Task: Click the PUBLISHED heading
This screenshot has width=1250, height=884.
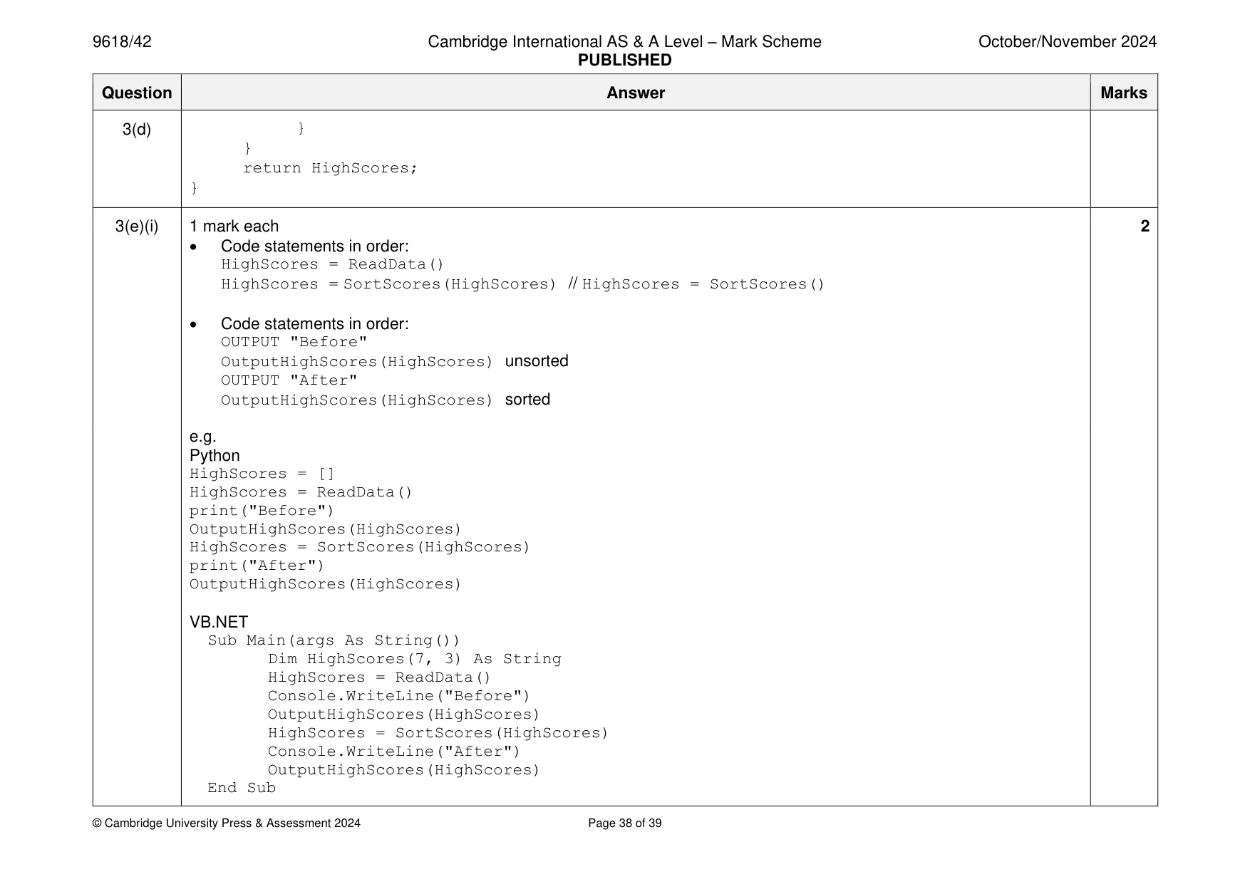Action: 624,61
